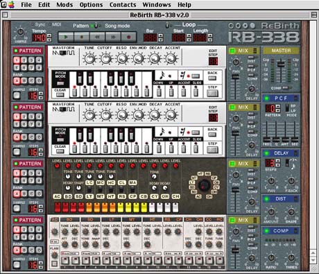Toggle the PCF switch on the second MIX channel
The width and height of the screenshot is (319, 274).
click(x=251, y=122)
